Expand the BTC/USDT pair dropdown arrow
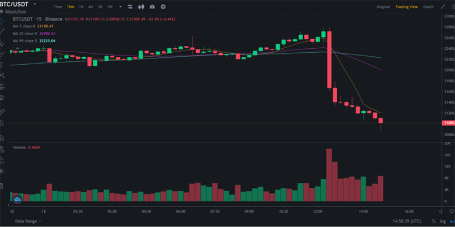The image size is (455, 227). (x=35, y=4)
